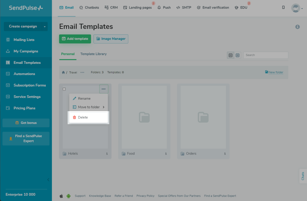Click the three dots on Hotels folder
The height and width of the screenshot is (201, 307).
pos(103,89)
